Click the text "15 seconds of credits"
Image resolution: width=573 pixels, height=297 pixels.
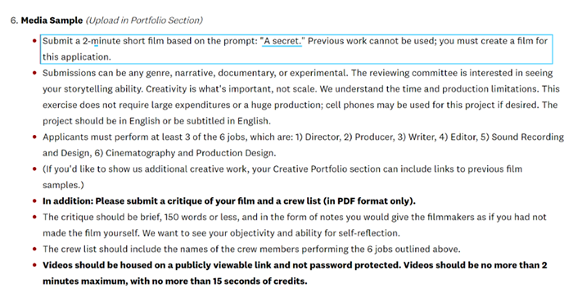point(259,281)
